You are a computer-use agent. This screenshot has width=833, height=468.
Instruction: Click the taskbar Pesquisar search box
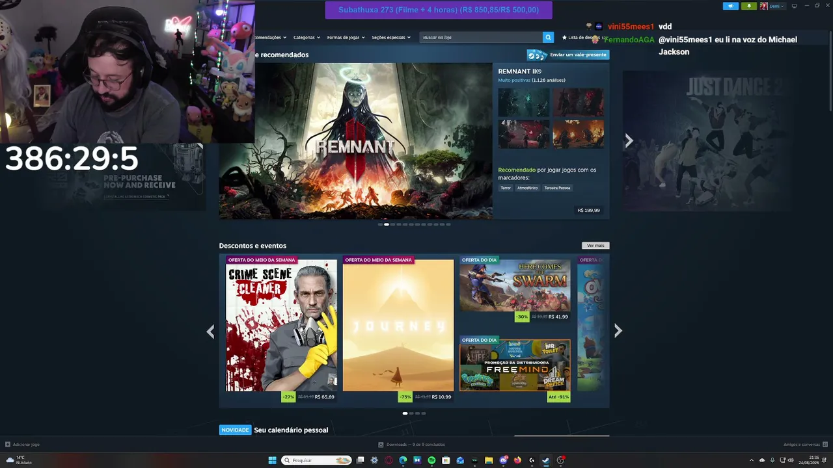pos(317,460)
